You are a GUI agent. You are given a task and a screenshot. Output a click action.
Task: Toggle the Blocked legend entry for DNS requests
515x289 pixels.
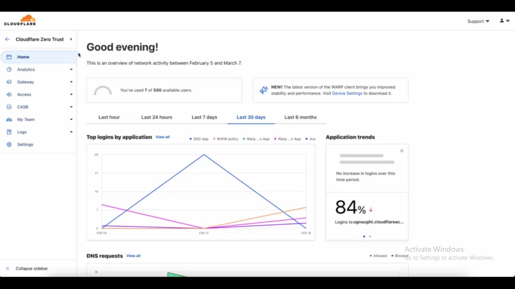point(400,256)
